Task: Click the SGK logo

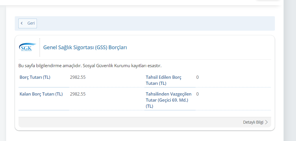Action: (x=27, y=47)
